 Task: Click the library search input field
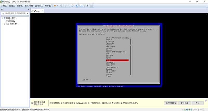point(15,14)
